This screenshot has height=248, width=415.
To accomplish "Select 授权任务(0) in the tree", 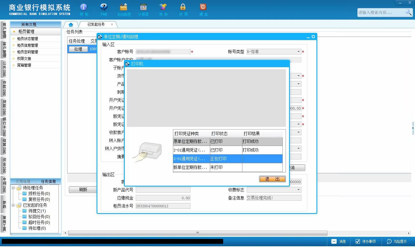I will 39,193.
